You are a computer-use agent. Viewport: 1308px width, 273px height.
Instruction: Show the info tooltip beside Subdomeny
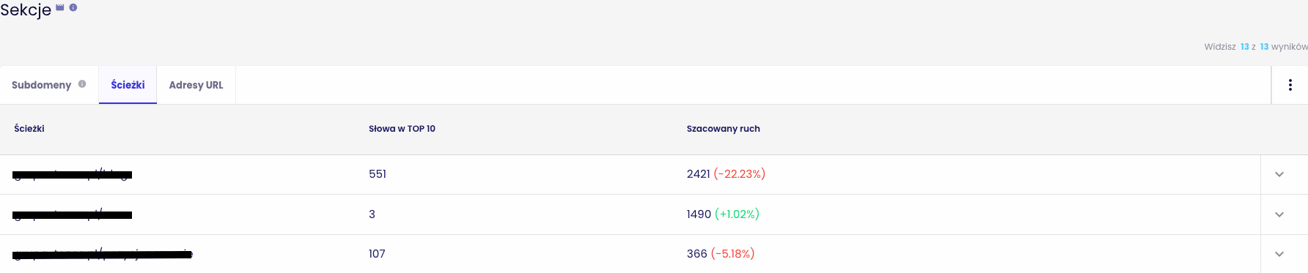coord(82,84)
